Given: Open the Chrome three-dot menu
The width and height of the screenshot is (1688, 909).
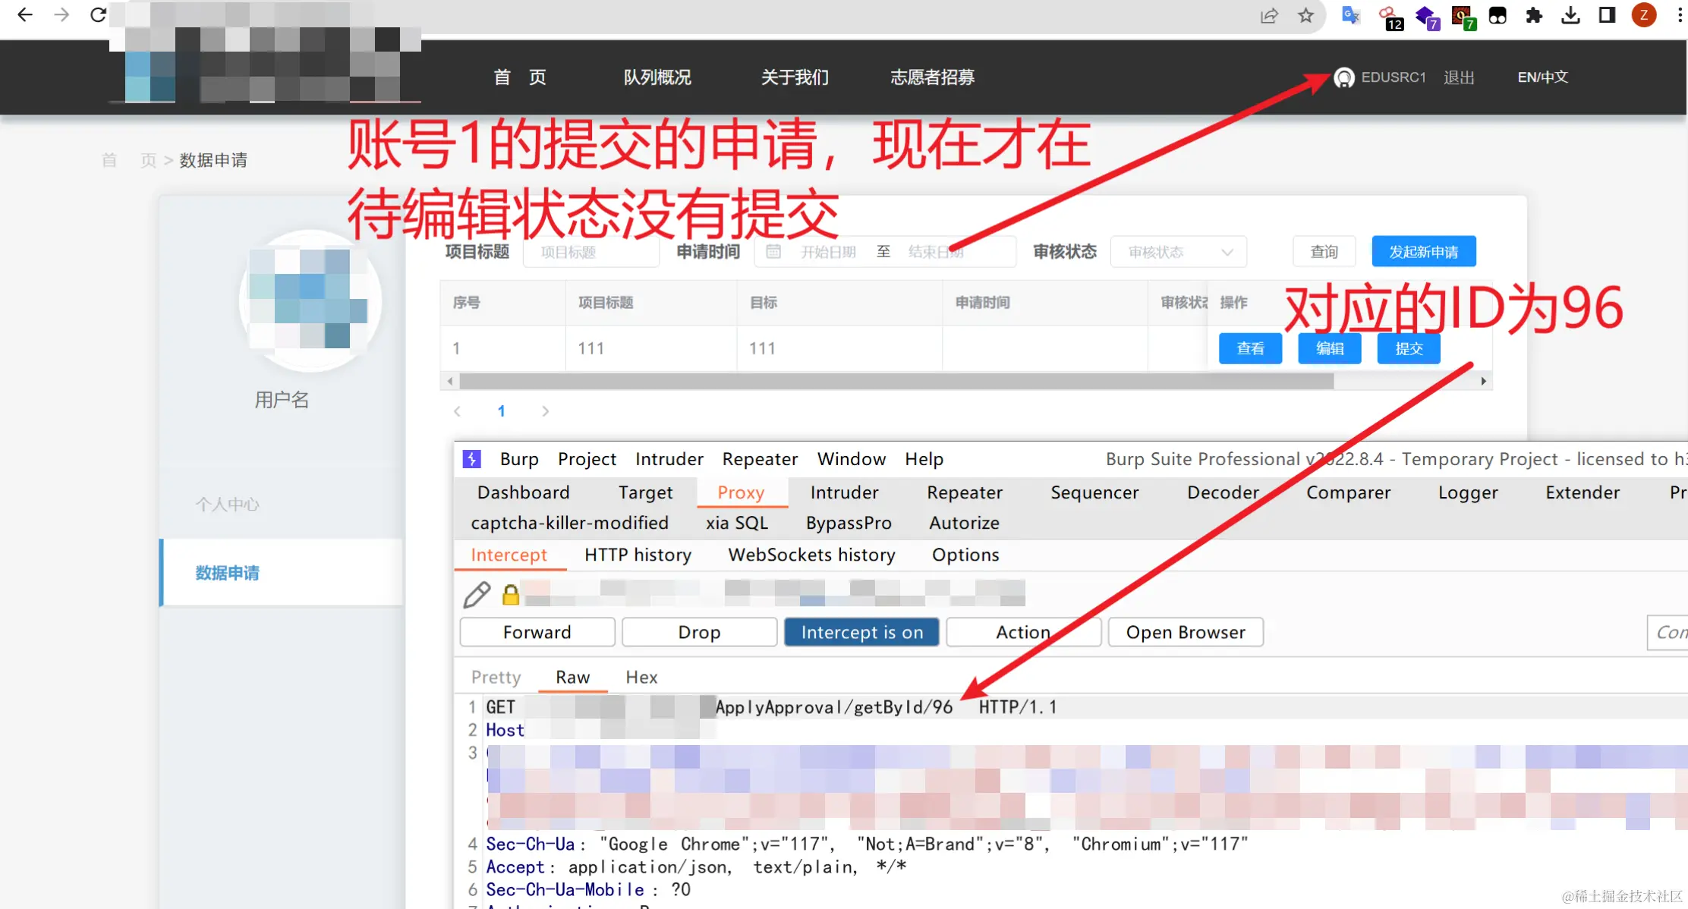Looking at the screenshot, I should (x=1680, y=16).
